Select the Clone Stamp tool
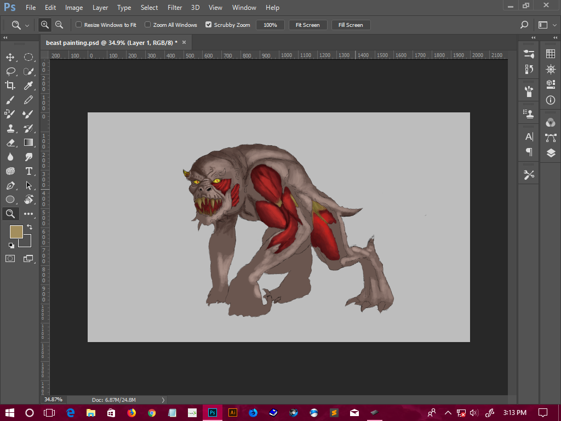Image resolution: width=561 pixels, height=421 pixels. (10, 128)
